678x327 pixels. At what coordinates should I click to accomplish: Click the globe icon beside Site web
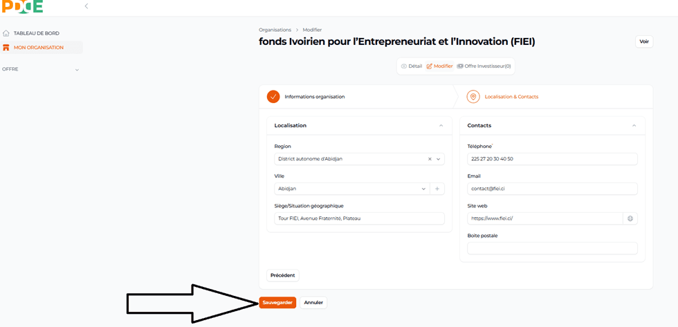tap(630, 218)
